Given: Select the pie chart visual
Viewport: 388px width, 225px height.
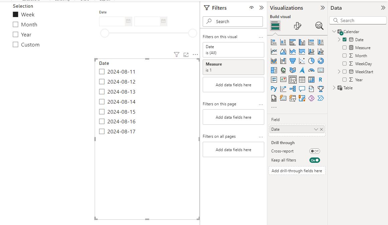Looking at the screenshot, I should (311, 61).
